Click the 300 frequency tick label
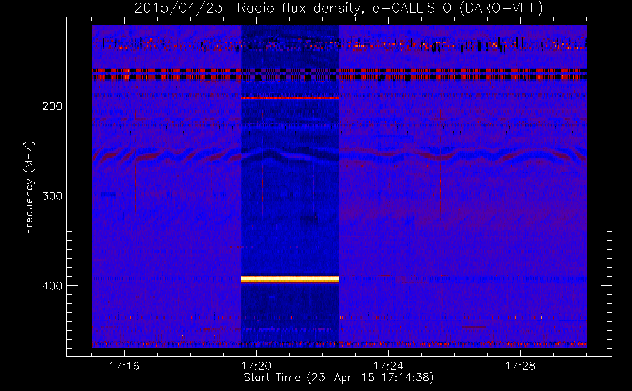Image resolution: width=632 pixels, height=391 pixels. (x=52, y=196)
